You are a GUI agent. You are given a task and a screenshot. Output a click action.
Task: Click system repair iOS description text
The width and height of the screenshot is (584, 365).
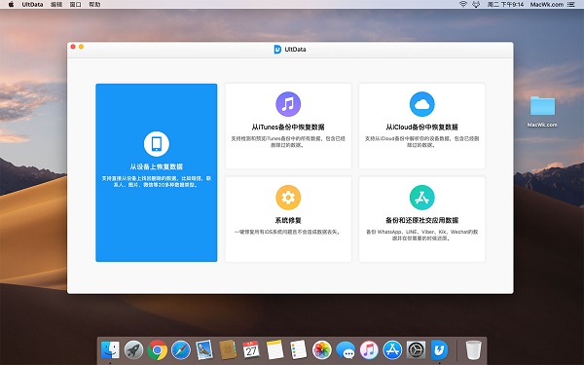(288, 232)
